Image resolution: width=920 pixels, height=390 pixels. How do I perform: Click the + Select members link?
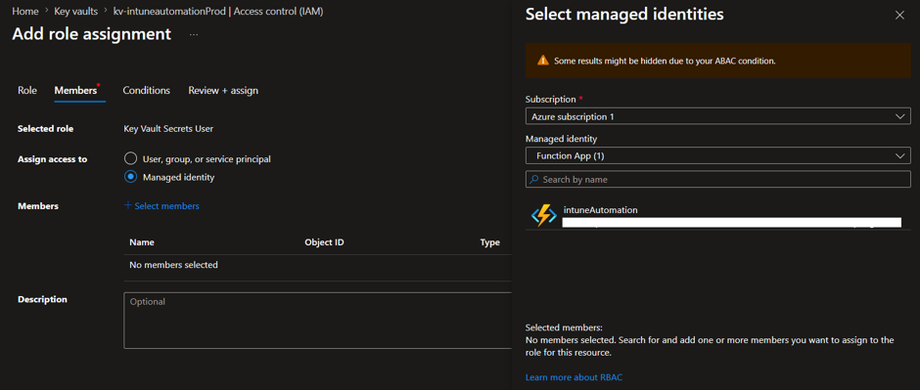[161, 205]
